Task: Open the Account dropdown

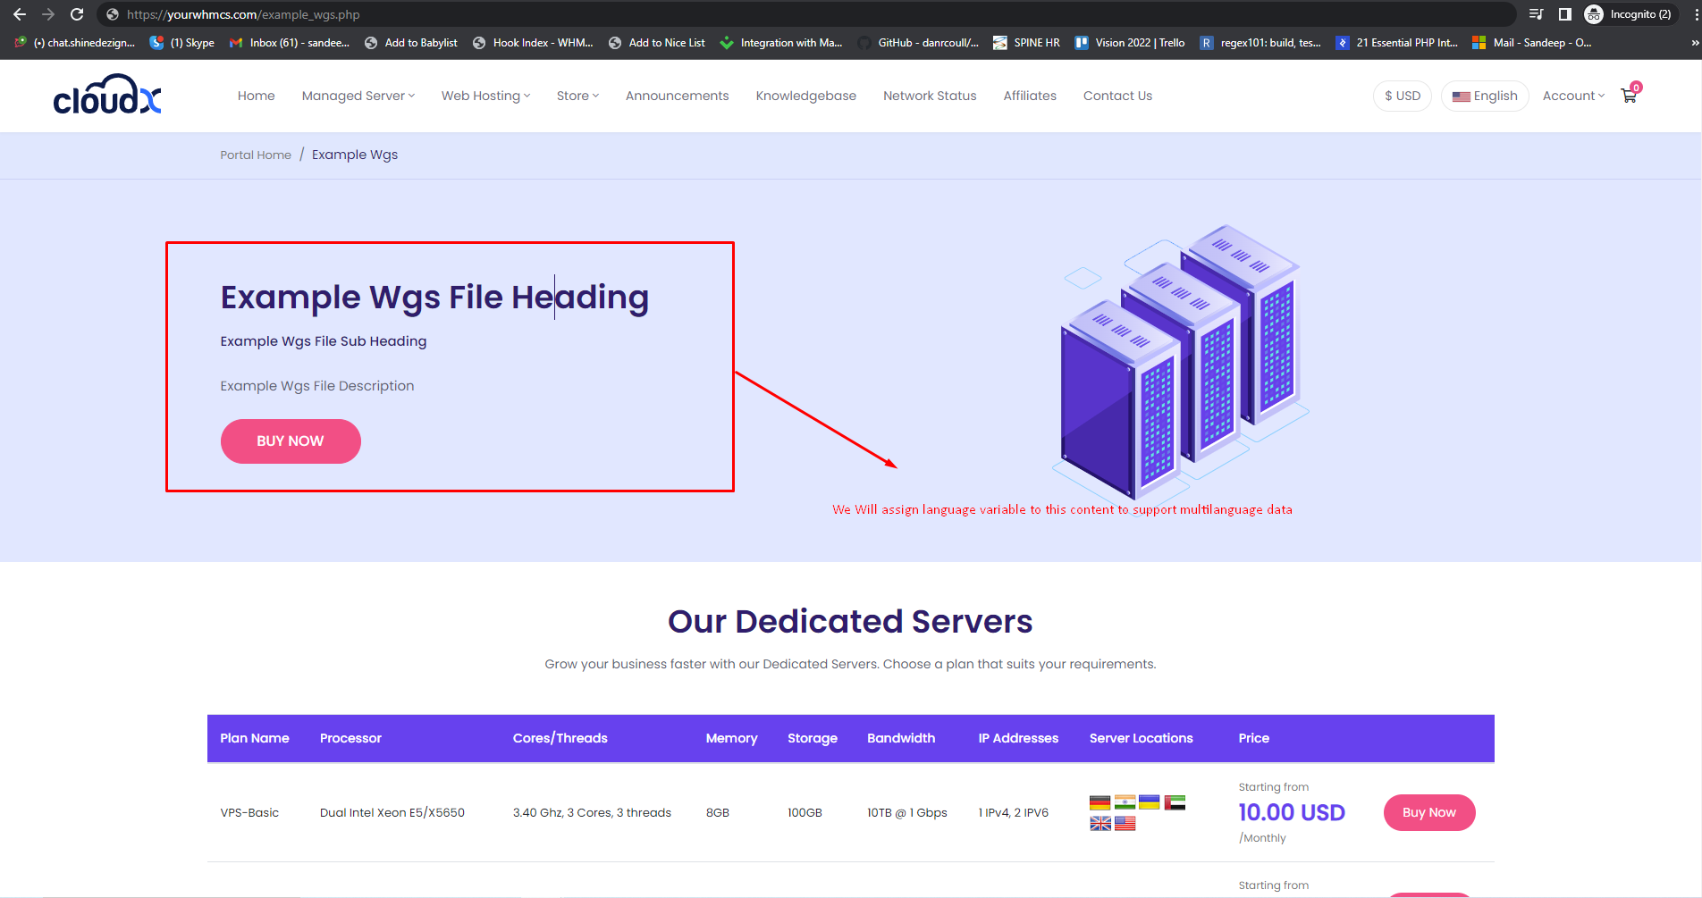Action: (1572, 96)
